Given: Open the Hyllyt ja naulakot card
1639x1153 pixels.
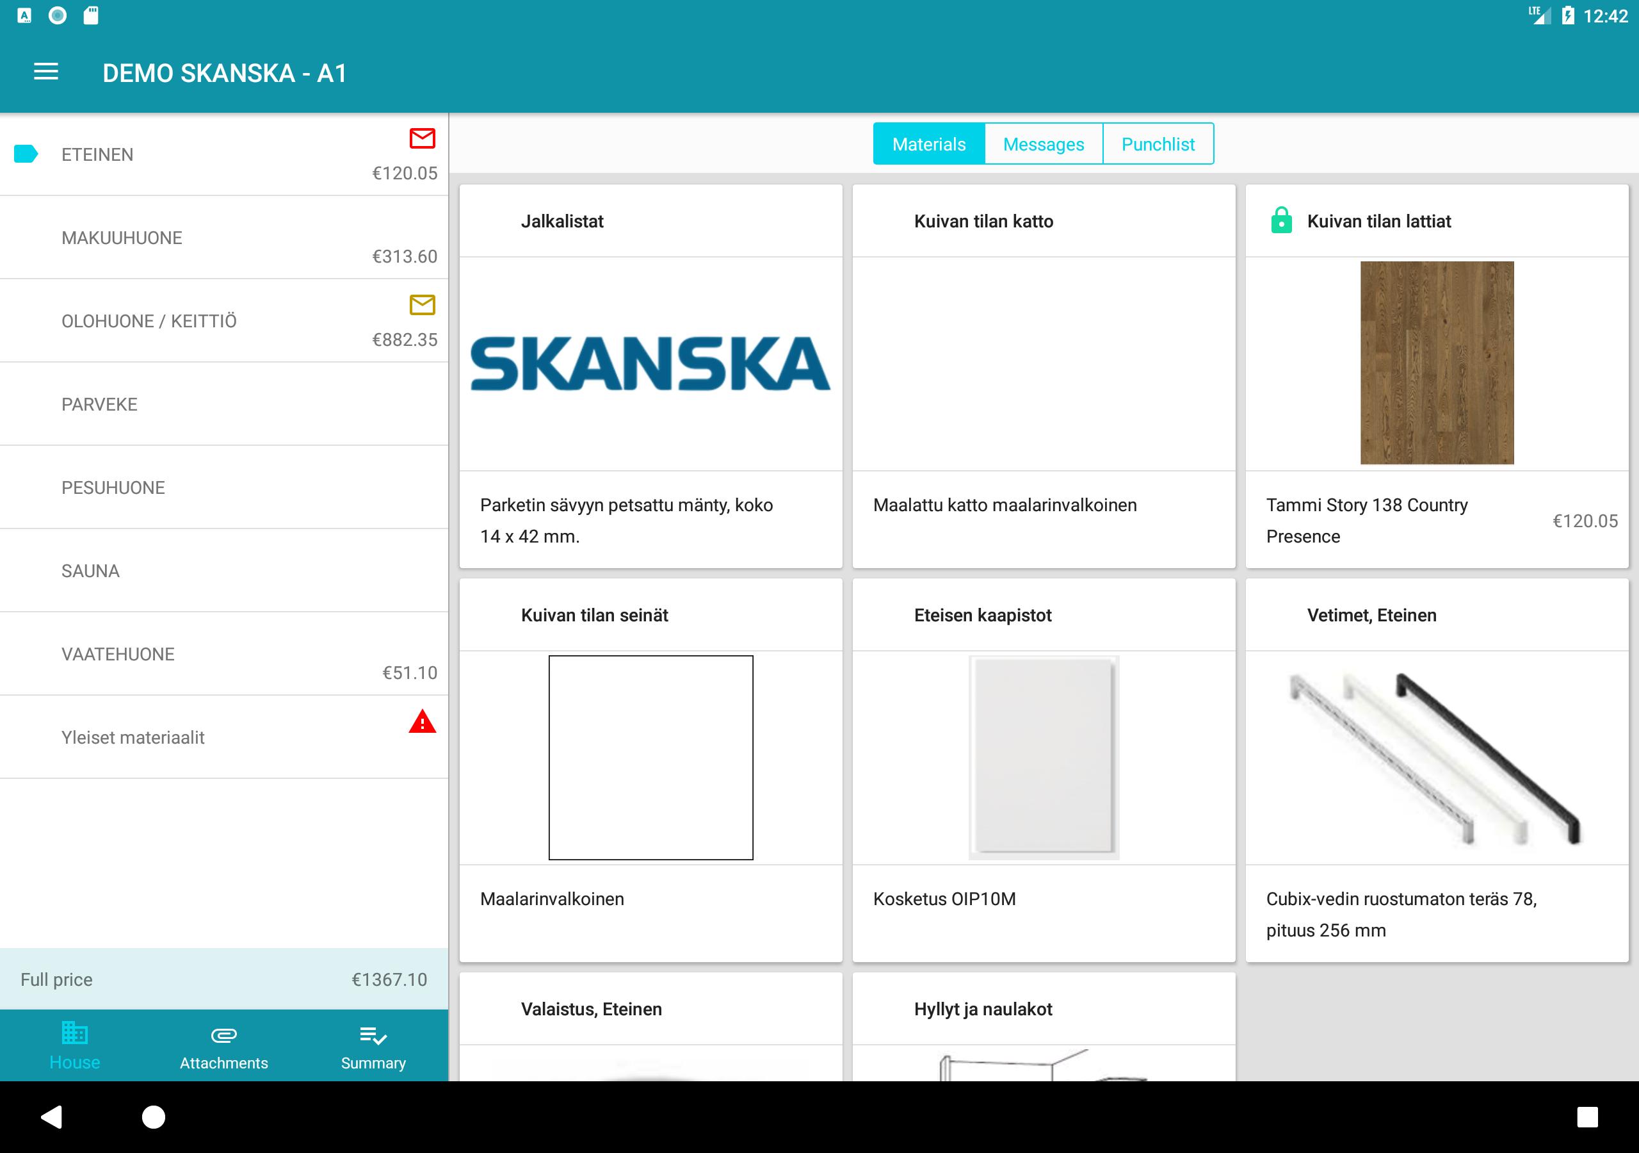Looking at the screenshot, I should coord(1044,1027).
